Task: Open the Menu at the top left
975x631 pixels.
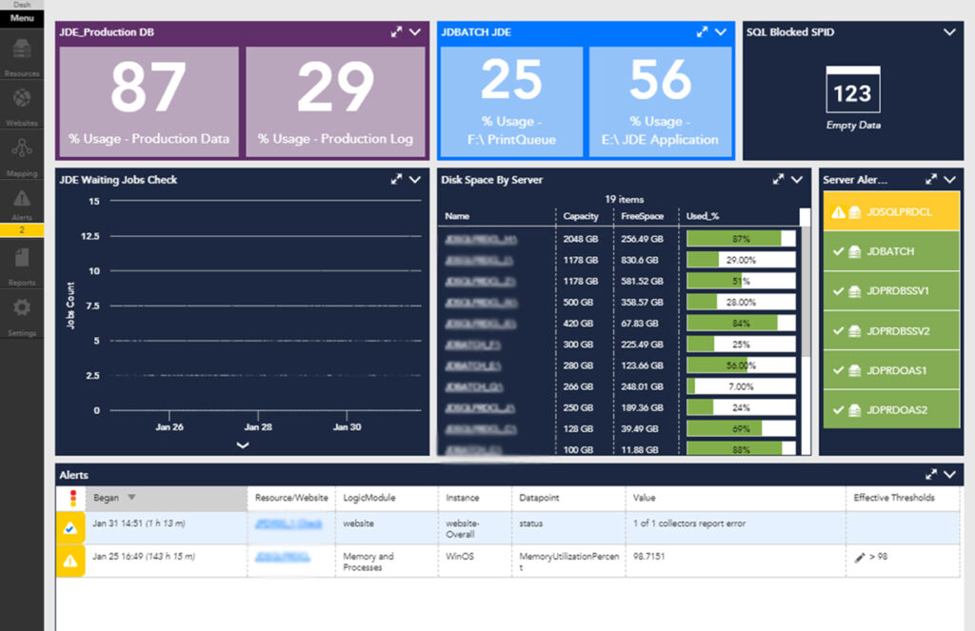Action: (21, 18)
